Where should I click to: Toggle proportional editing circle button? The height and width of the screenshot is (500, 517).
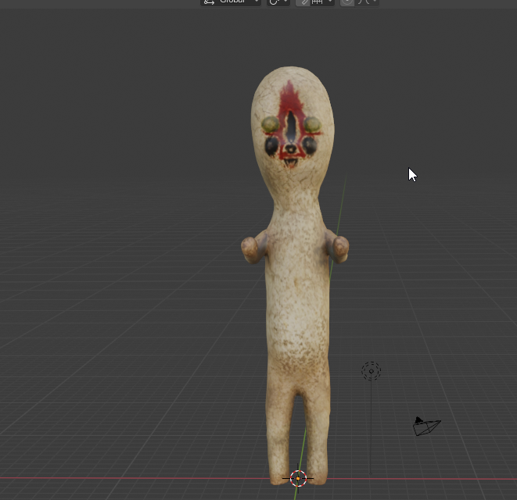(347, 2)
